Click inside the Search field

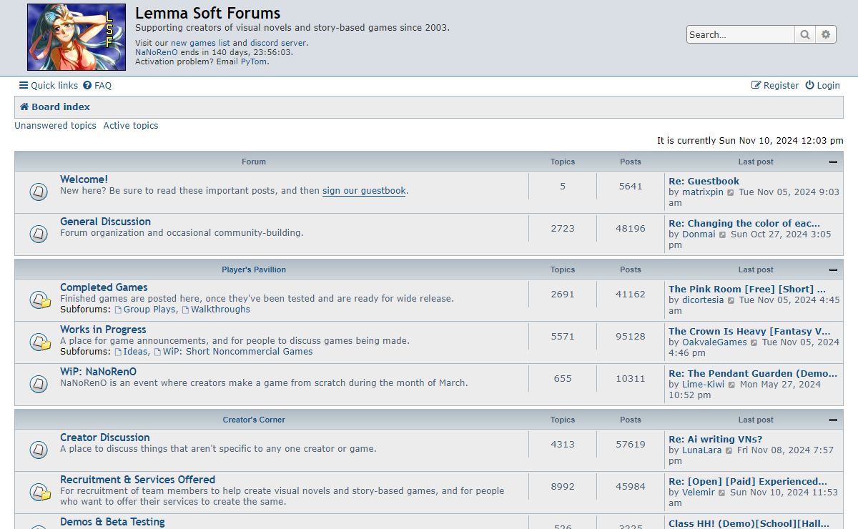coord(741,34)
